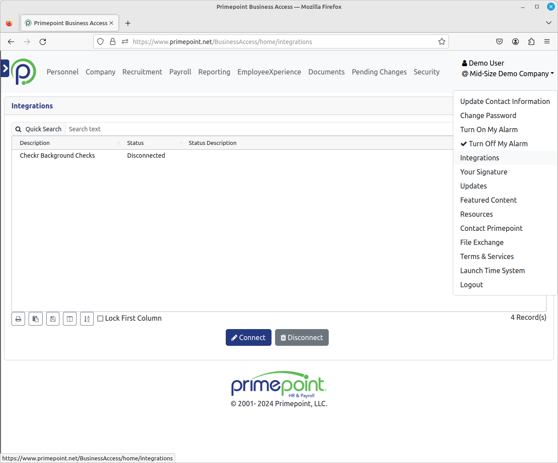This screenshot has width=558, height=463.
Task: Open the EmployeeXperience menu
Action: pyautogui.click(x=269, y=72)
